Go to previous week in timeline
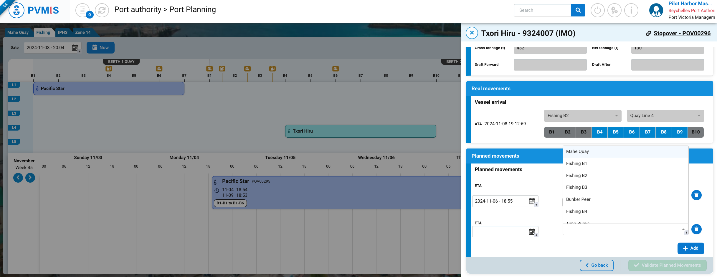717x277 pixels. tap(18, 178)
